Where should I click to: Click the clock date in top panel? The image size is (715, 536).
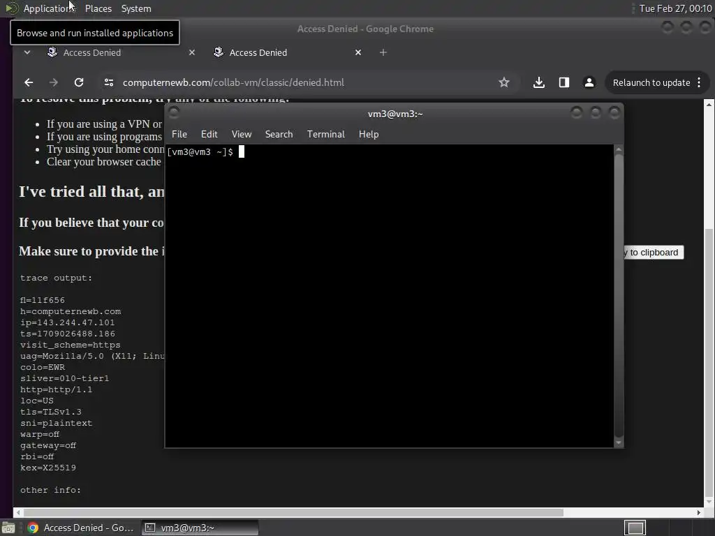coord(675,8)
